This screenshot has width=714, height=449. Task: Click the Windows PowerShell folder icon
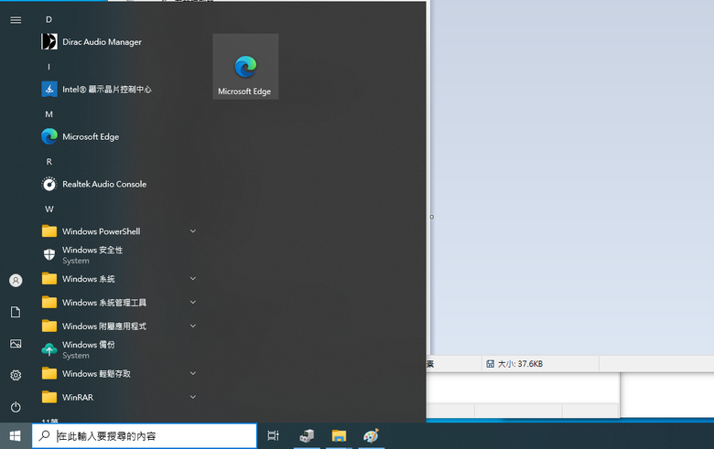(x=49, y=231)
